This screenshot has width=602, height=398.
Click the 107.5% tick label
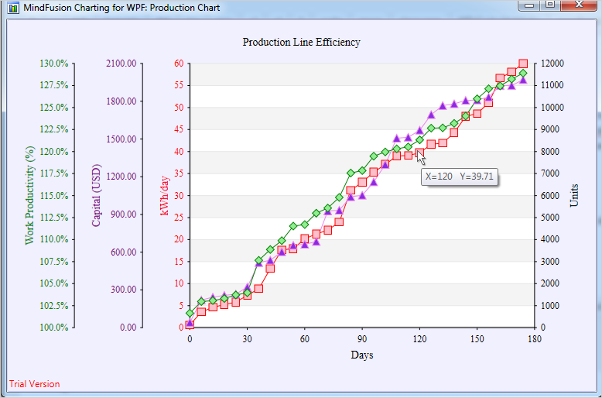click(x=54, y=262)
